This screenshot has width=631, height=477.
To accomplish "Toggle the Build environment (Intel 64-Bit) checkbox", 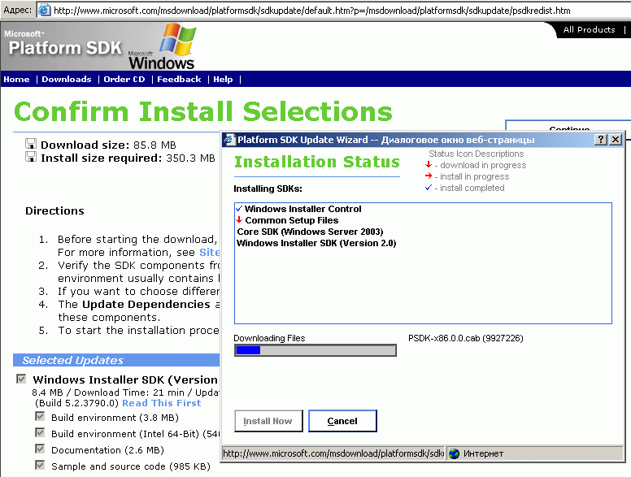I will [40, 433].
